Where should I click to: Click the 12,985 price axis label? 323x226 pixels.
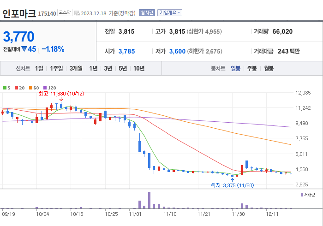point(303,93)
